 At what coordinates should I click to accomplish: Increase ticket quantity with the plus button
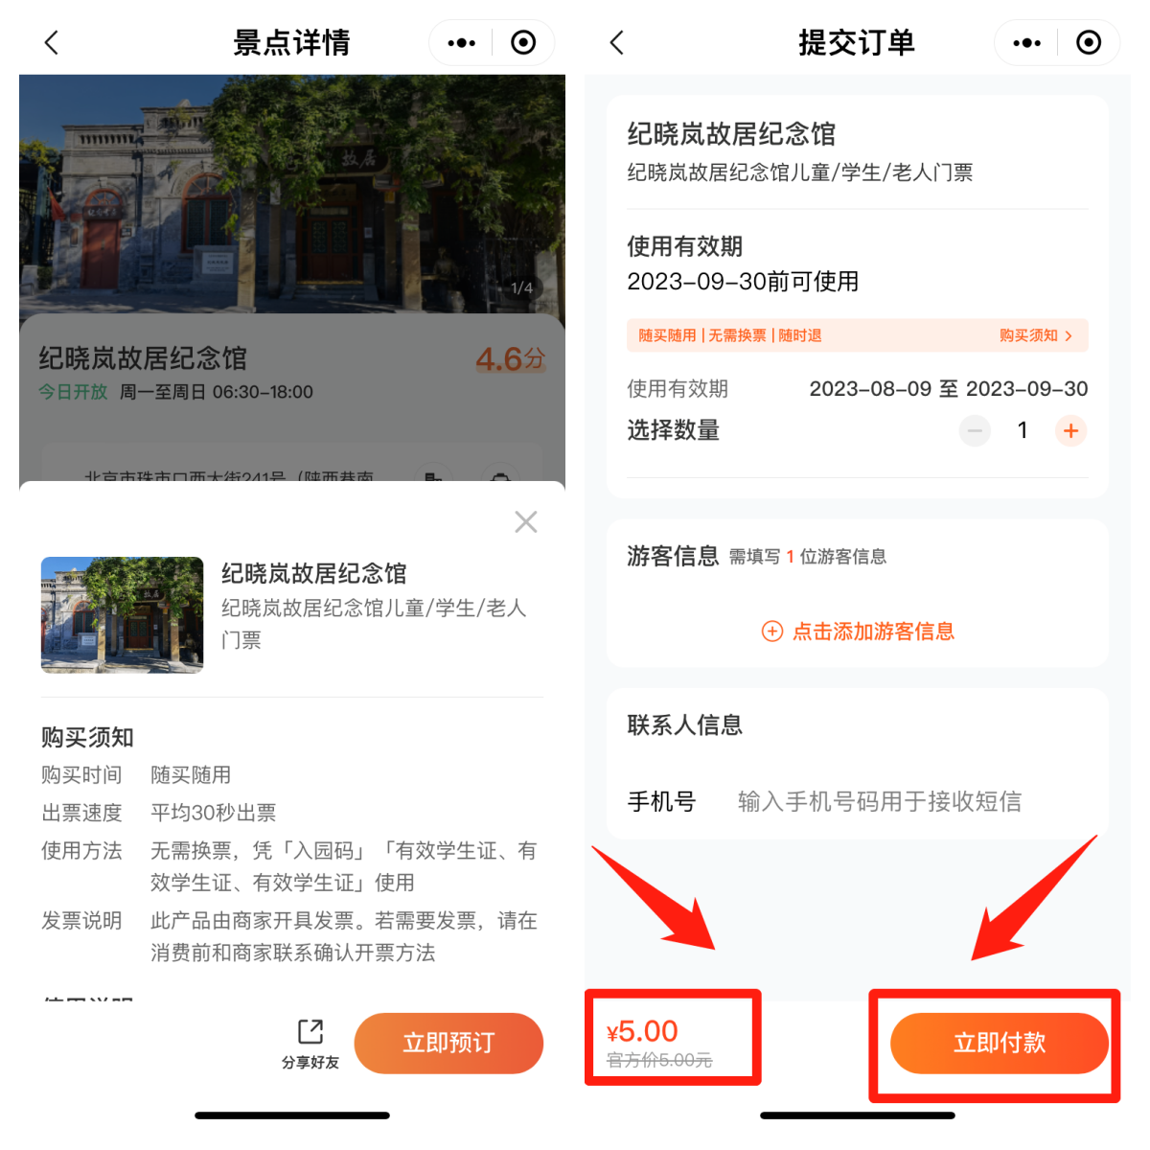click(x=1070, y=431)
